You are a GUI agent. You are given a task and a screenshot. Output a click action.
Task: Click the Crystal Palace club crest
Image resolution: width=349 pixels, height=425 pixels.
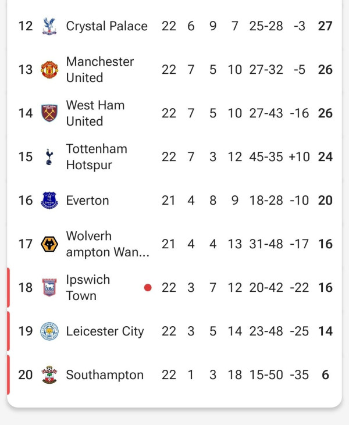point(49,26)
